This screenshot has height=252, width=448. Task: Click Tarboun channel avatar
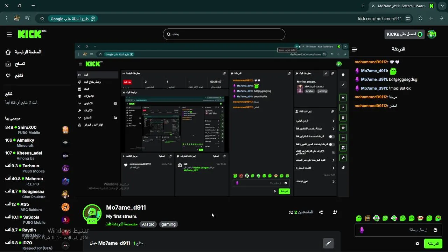click(x=65, y=168)
